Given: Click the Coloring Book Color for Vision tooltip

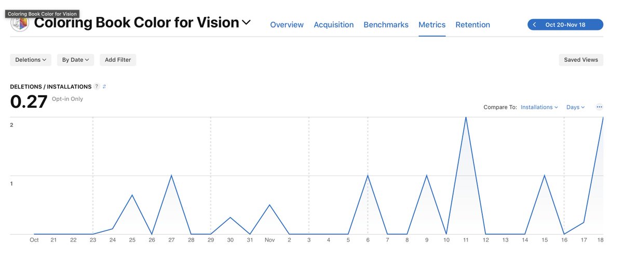Looking at the screenshot, I should pos(42,14).
